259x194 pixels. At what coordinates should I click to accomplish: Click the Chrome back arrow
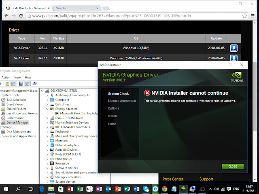click(x=6, y=16)
